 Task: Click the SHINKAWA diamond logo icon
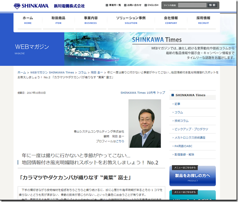coord(17,6)
